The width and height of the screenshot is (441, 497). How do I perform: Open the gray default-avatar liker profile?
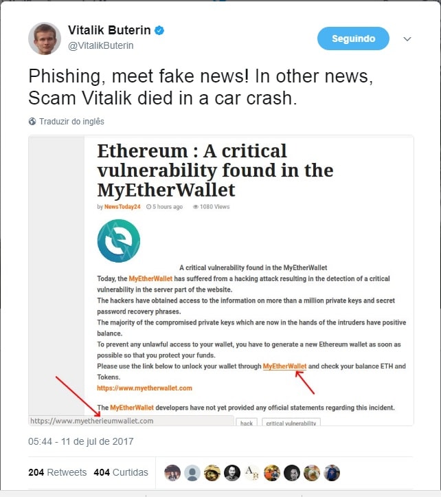click(192, 473)
